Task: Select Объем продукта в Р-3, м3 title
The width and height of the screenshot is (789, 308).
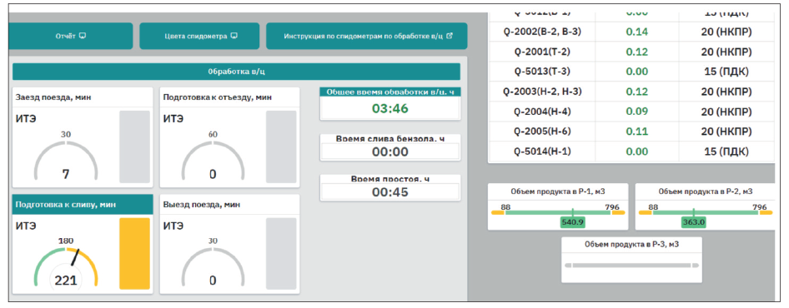Action: click(x=631, y=244)
